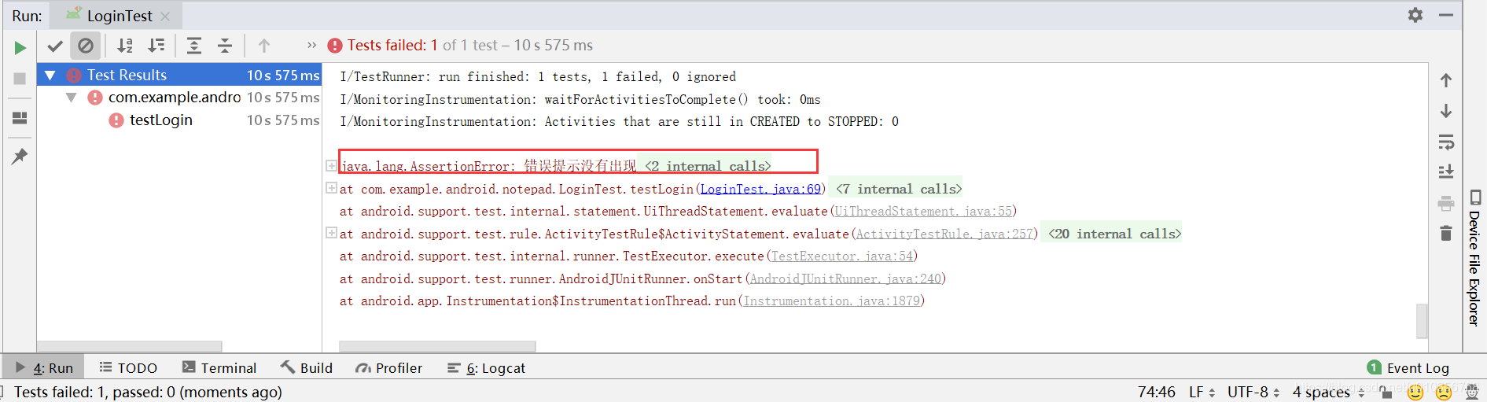Image resolution: width=1487 pixels, height=402 pixels.
Task: Open ActivityTestRule.java:257 link
Action: pos(945,234)
